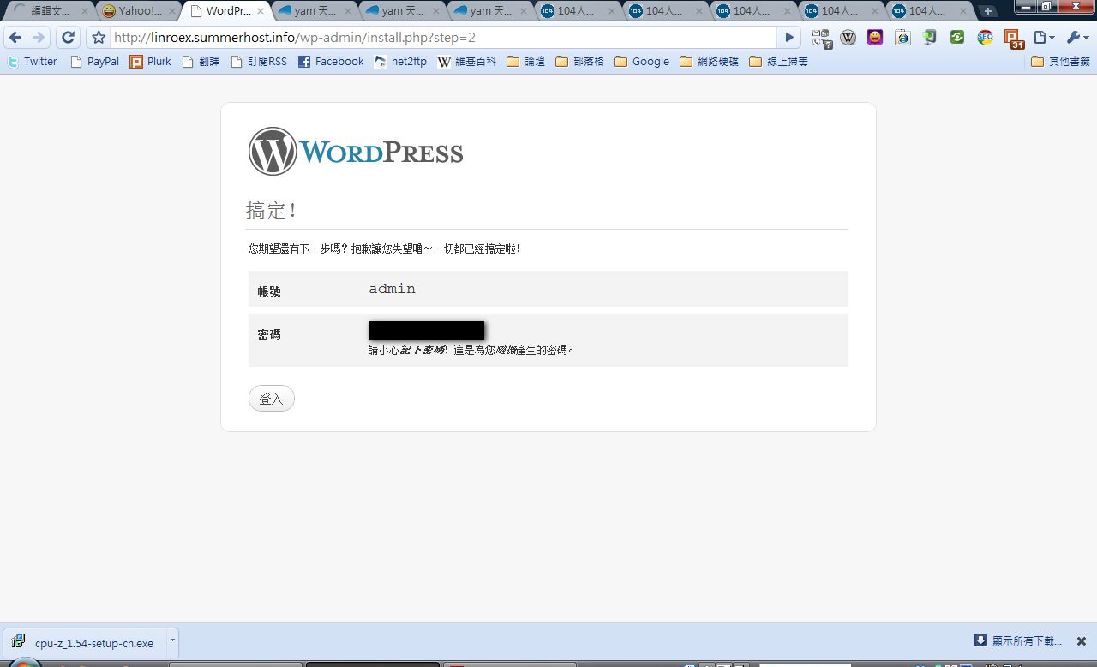Go back to the previous page
The image size is (1097, 667).
(x=15, y=38)
